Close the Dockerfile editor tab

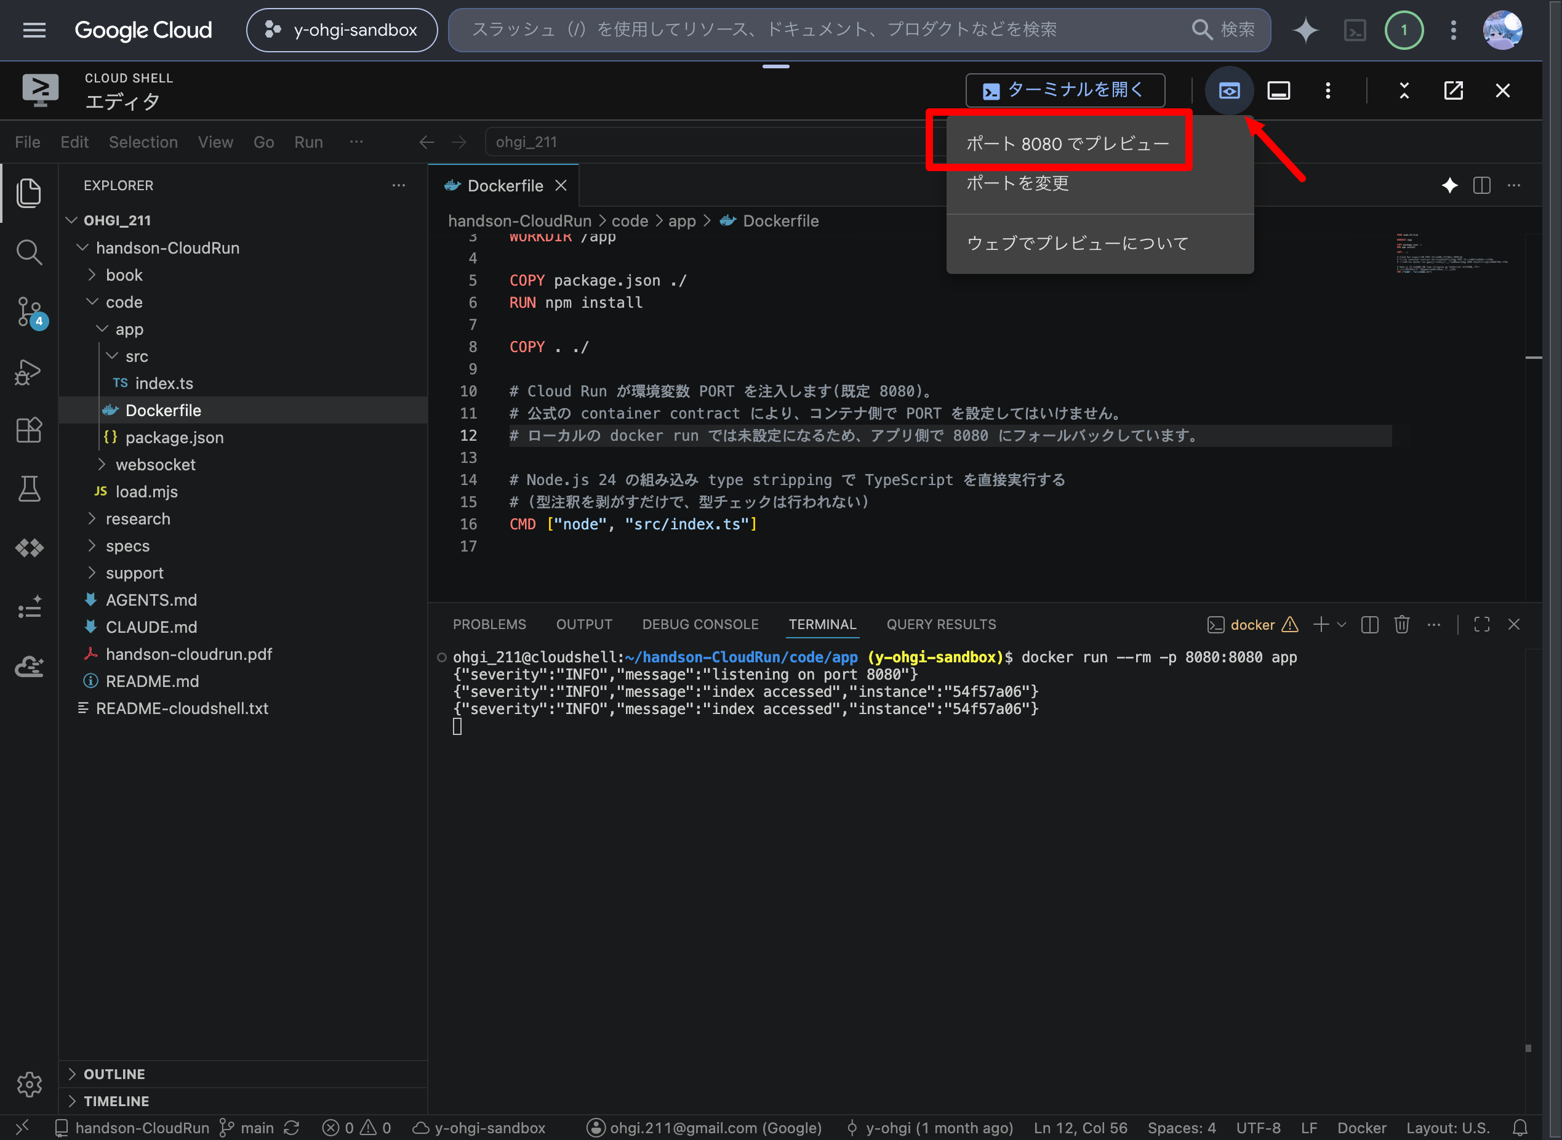(561, 186)
